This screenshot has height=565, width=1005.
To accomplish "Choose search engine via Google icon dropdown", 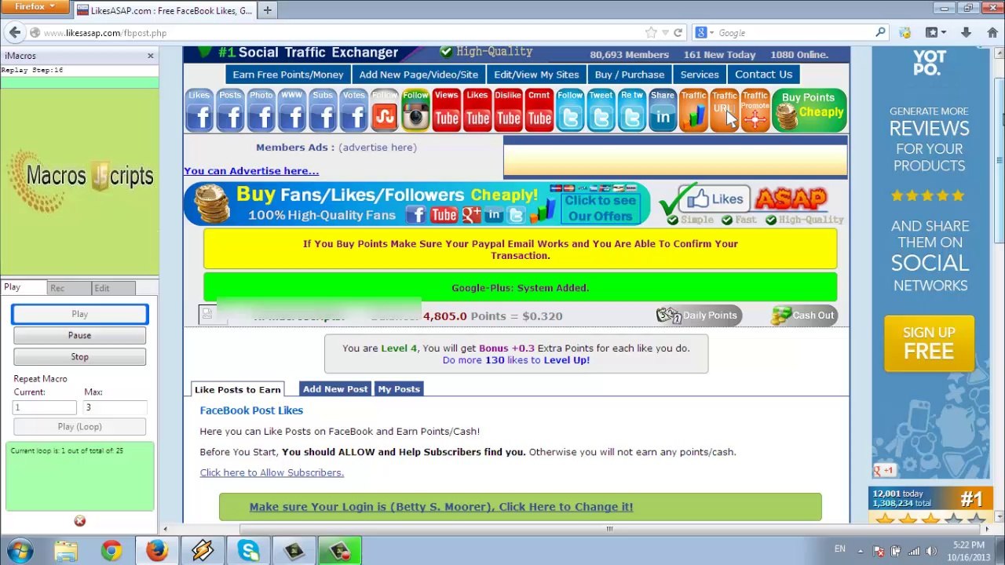I will click(x=703, y=33).
